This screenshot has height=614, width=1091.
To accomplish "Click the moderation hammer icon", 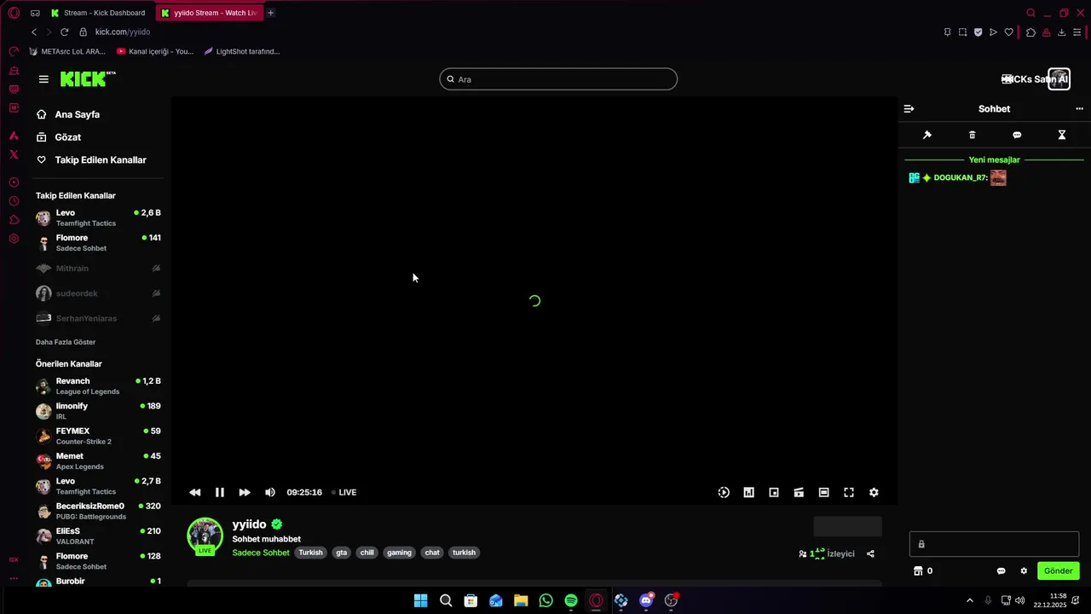I will click(x=927, y=135).
